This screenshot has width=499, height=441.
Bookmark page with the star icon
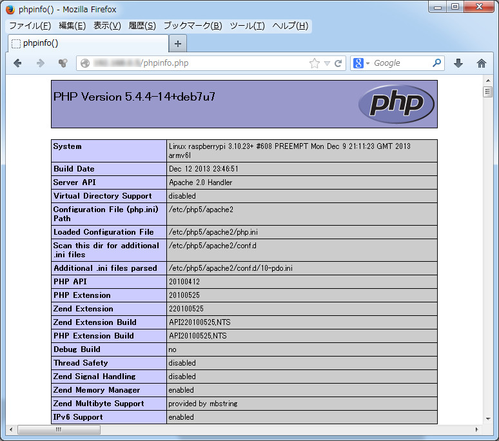(x=314, y=63)
